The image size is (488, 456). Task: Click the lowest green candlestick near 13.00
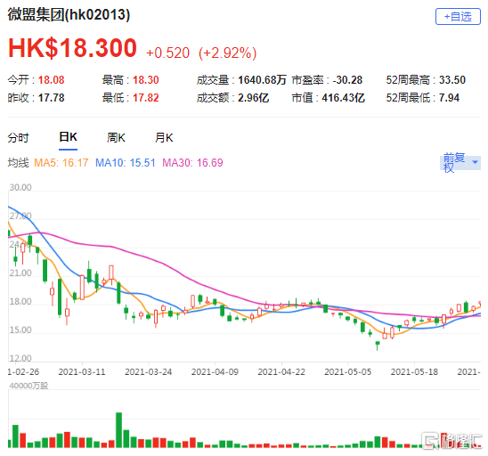[x=378, y=346]
